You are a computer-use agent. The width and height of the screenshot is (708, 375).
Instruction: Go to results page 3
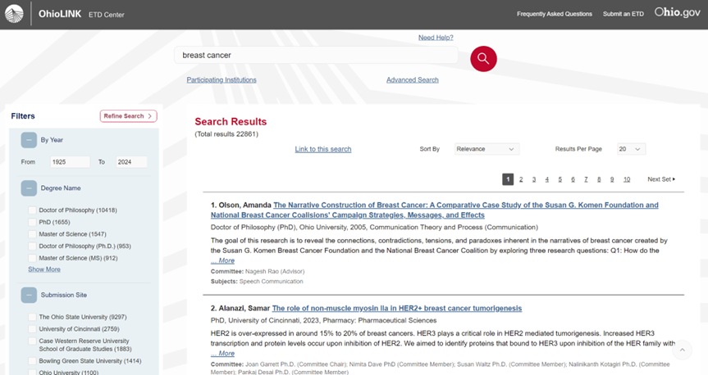pyautogui.click(x=534, y=179)
